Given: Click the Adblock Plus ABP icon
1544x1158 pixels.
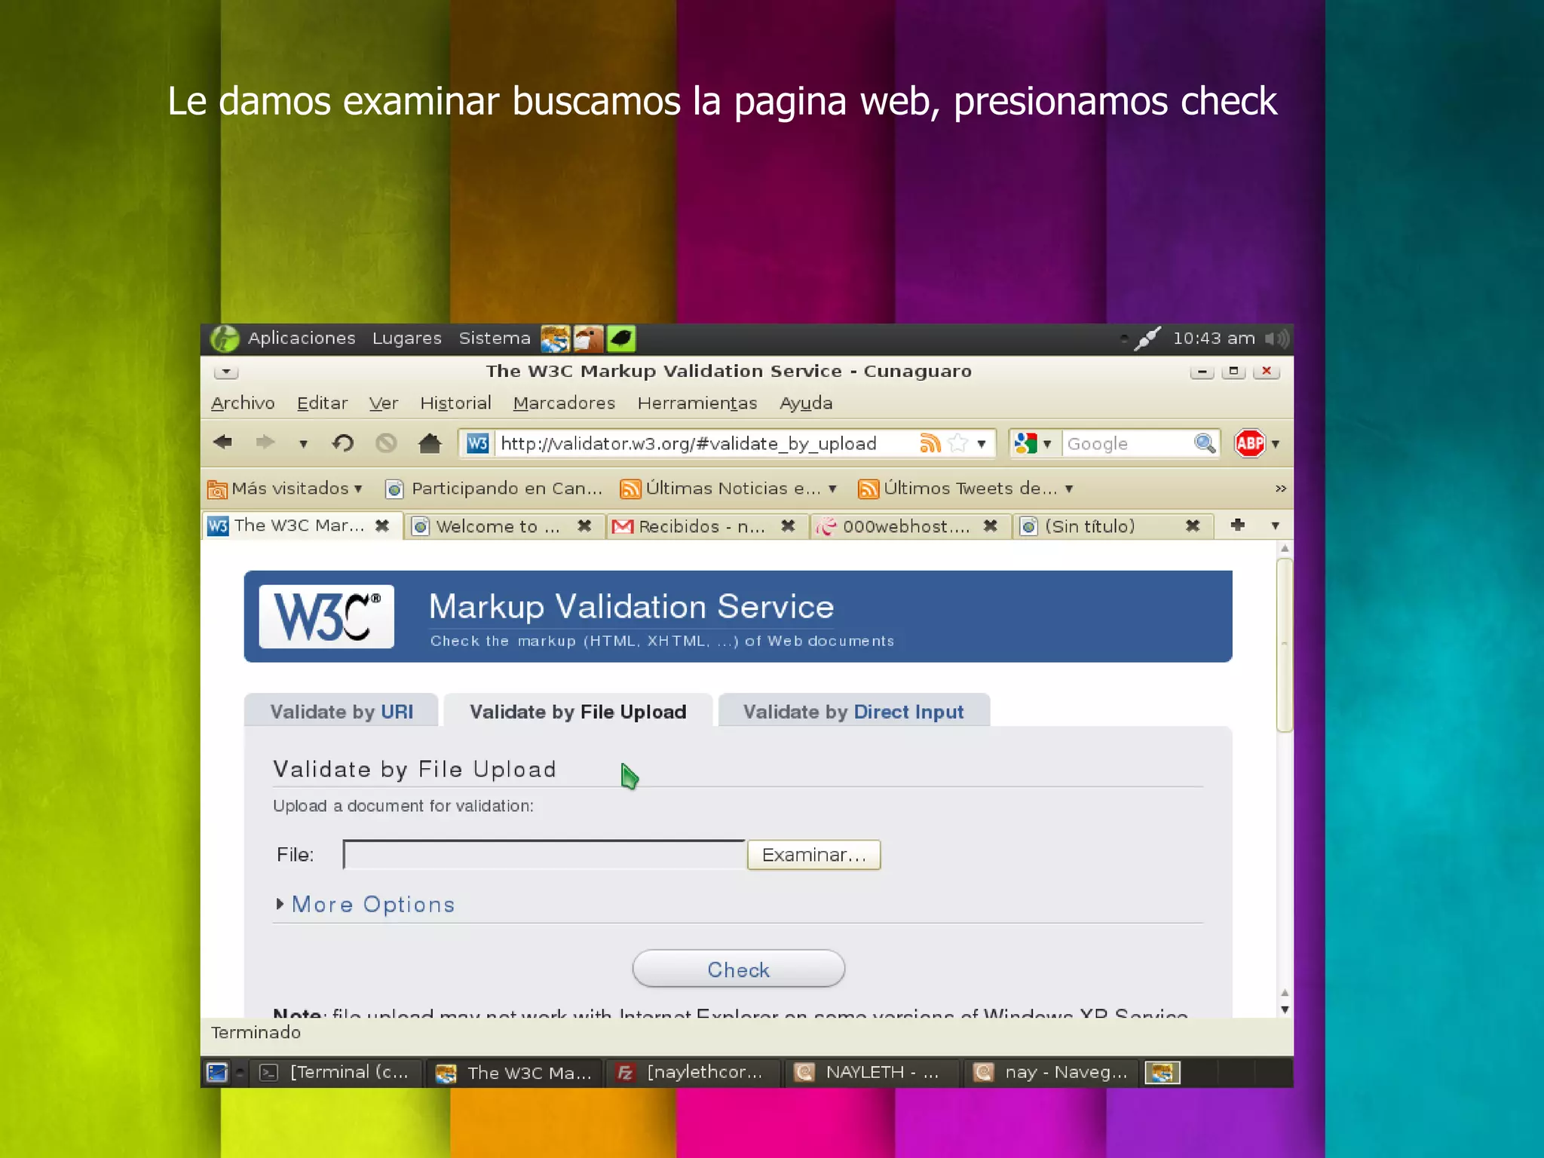Looking at the screenshot, I should (x=1249, y=443).
